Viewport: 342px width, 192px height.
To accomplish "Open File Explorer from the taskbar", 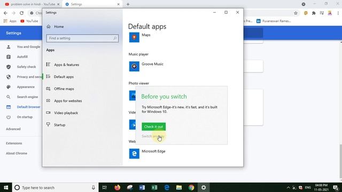I will [179, 187].
